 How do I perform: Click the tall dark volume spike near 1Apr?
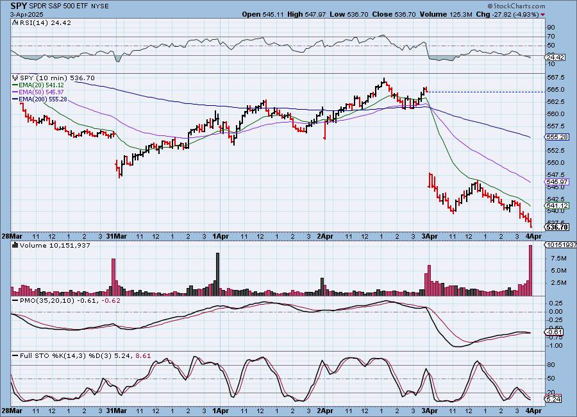tap(217, 274)
